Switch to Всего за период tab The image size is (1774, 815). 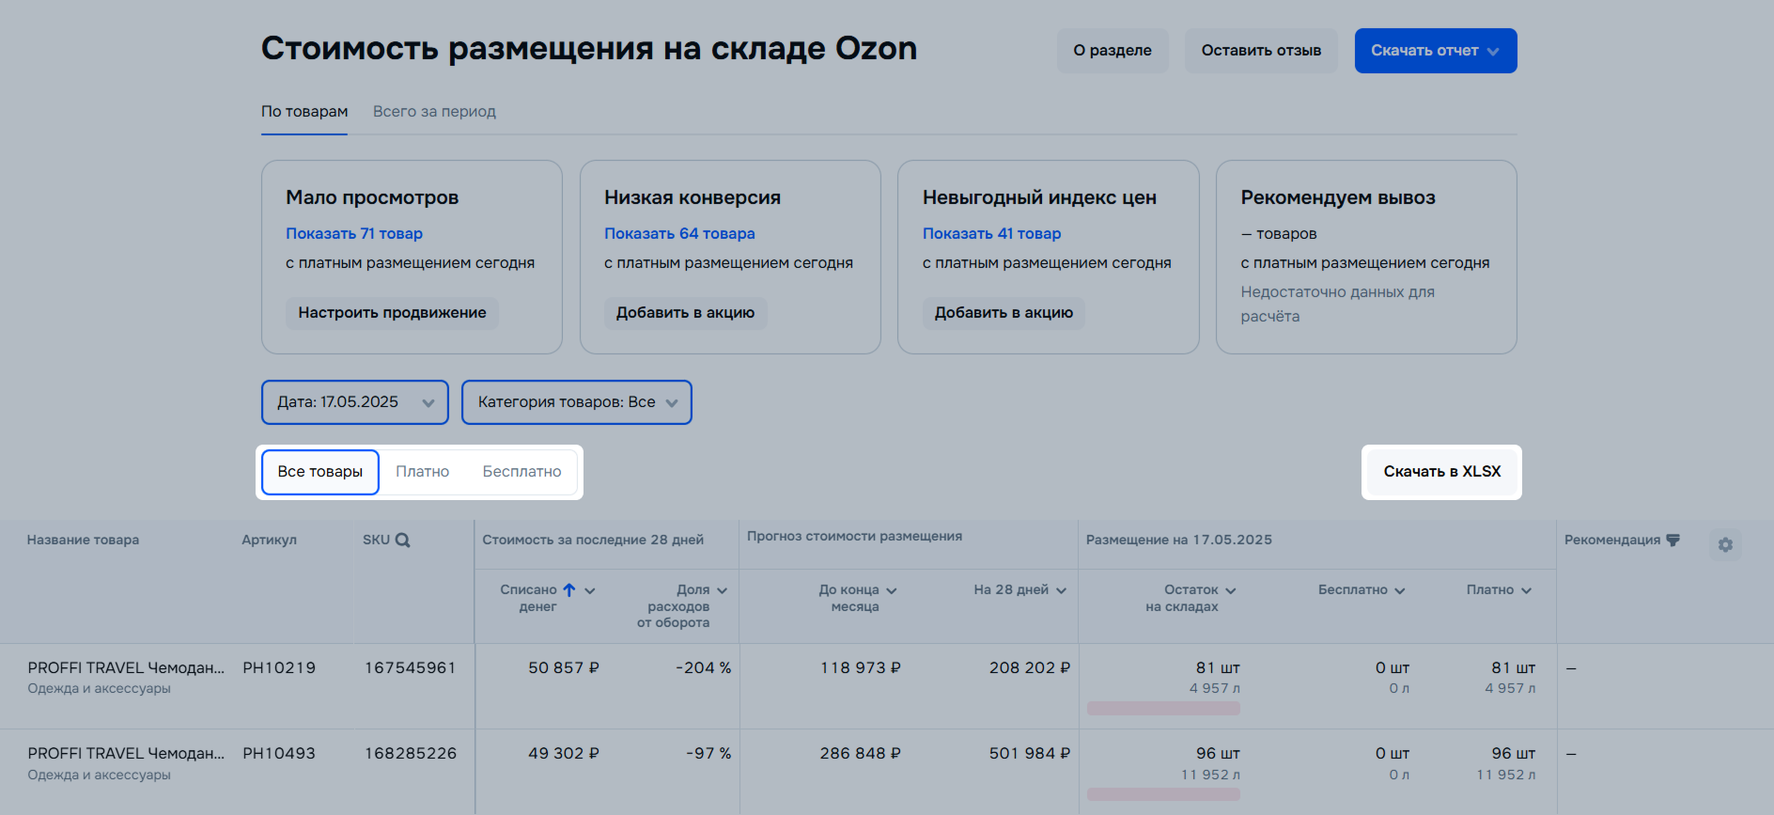pos(434,112)
